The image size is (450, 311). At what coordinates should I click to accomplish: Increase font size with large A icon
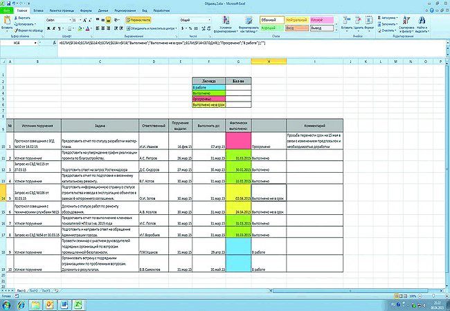pos(85,20)
